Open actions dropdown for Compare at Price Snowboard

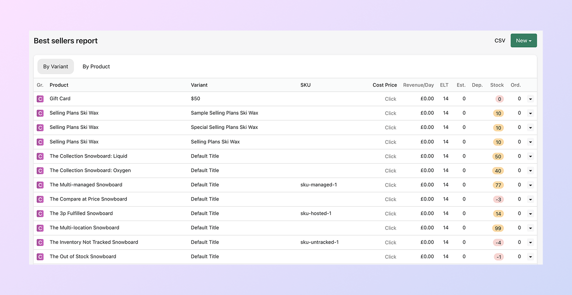[x=530, y=199]
